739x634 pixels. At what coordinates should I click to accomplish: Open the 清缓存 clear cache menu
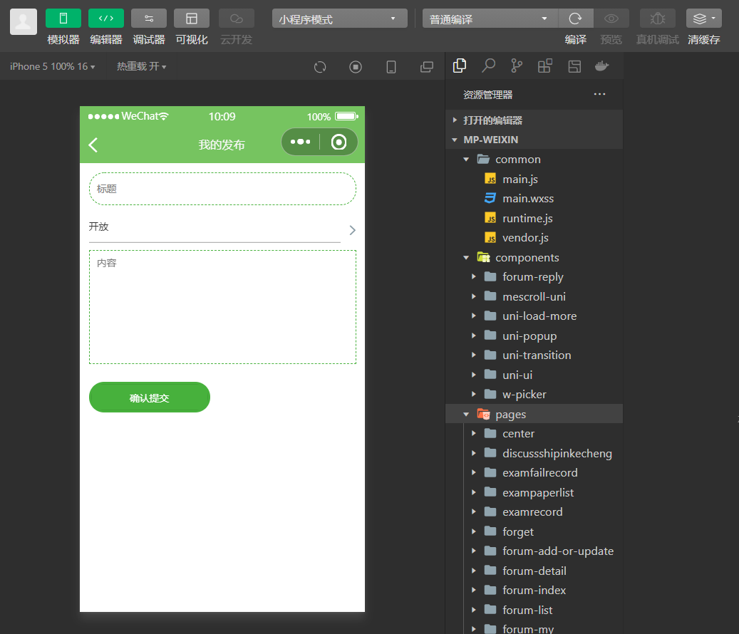coord(703,19)
